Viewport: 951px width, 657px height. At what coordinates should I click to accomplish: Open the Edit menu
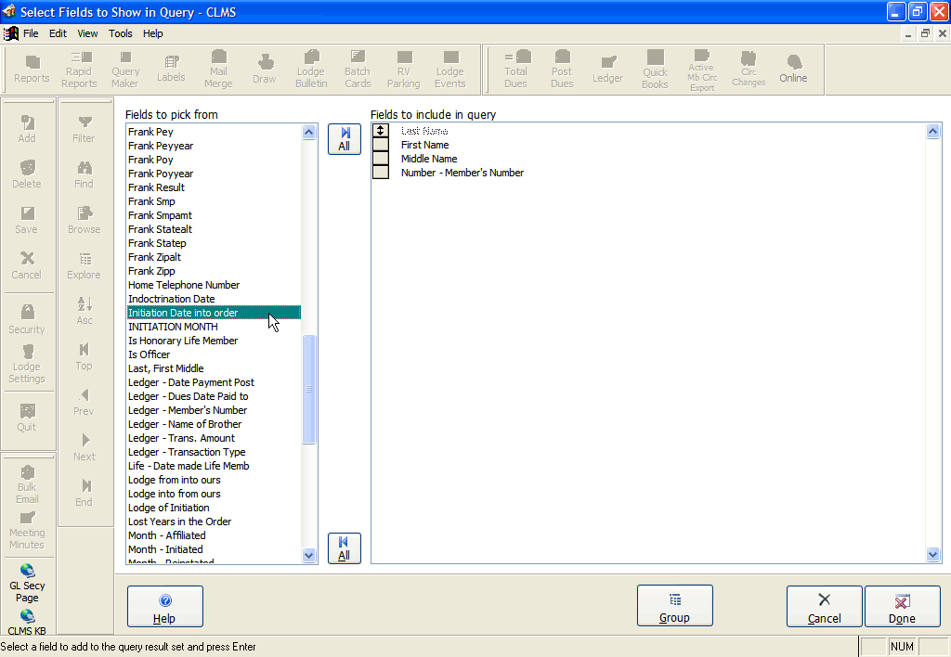59,33
